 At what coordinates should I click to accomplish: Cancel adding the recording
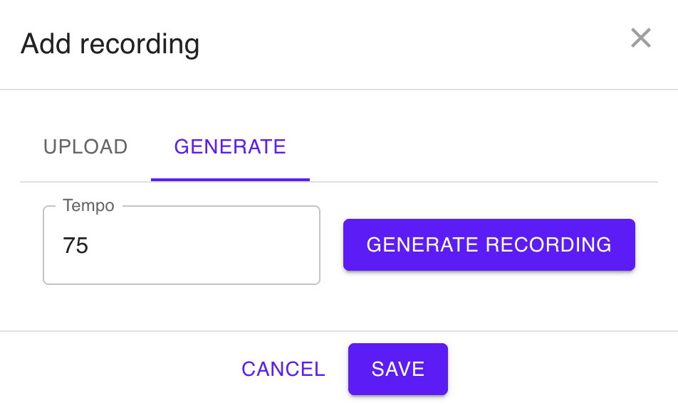point(283,369)
